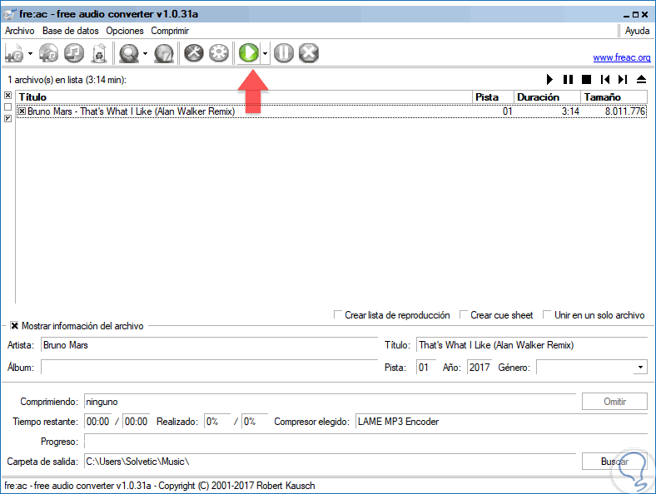Open the Base de datos menu
Viewport: 656px width, 494px height.
pos(70,31)
